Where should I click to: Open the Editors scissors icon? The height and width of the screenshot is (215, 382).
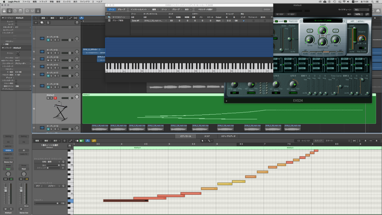point(38,11)
